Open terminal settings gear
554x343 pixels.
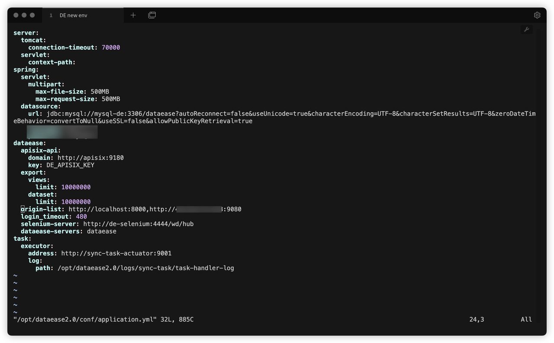click(x=537, y=15)
